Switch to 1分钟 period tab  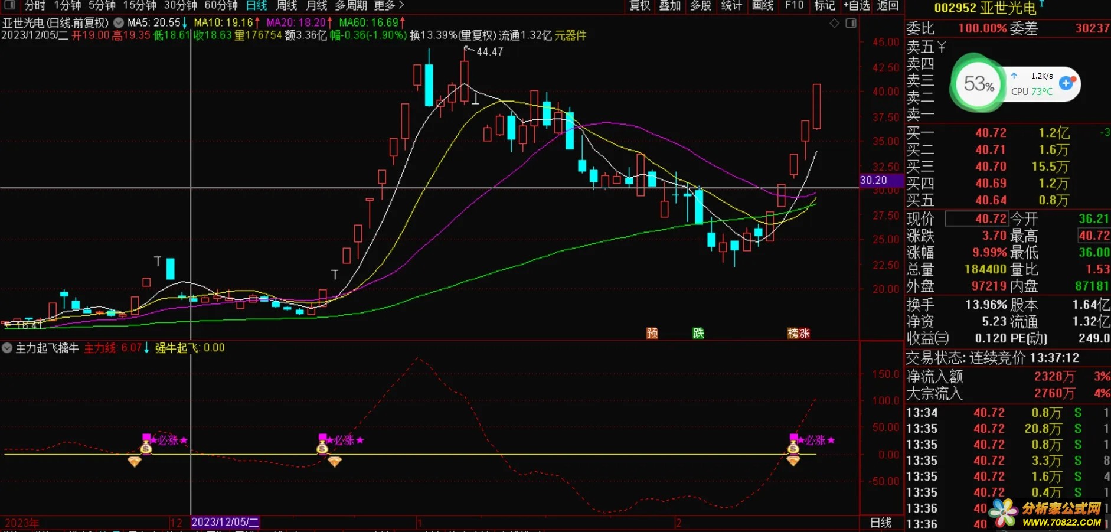click(67, 5)
